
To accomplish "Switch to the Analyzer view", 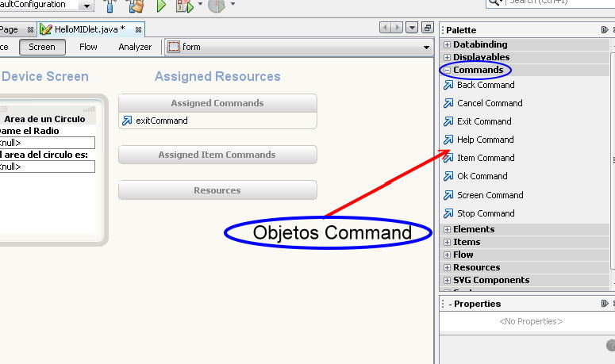I will (x=135, y=47).
